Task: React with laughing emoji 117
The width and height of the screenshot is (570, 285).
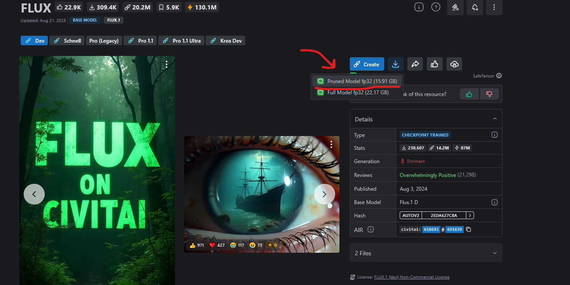Action: (237, 245)
